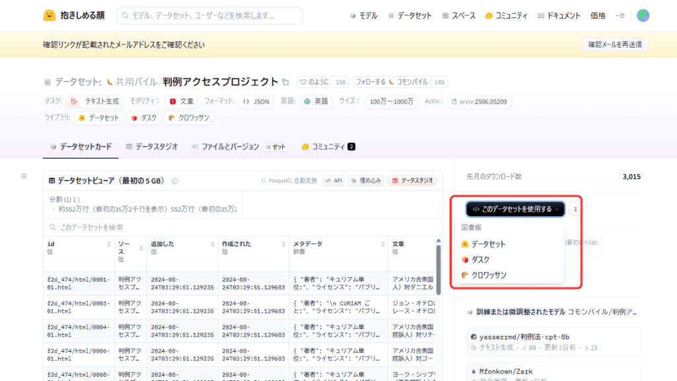Open モデル in top navigation
The width and height of the screenshot is (677, 381).
364,16
